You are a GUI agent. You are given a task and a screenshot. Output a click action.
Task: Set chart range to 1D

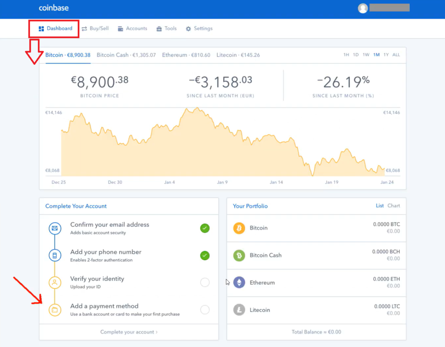(356, 55)
